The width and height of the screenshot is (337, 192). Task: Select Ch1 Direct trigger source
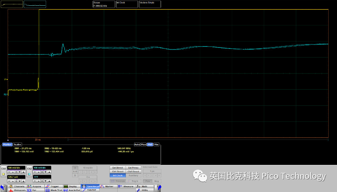[117, 171]
